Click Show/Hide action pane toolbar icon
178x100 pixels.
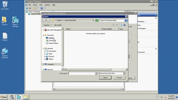[45, 8]
